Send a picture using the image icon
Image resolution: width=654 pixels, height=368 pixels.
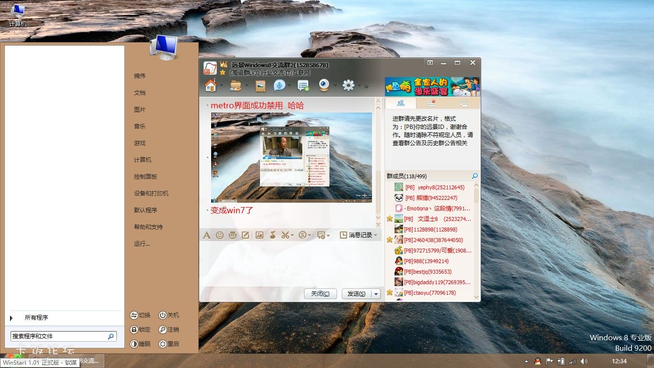(x=259, y=235)
